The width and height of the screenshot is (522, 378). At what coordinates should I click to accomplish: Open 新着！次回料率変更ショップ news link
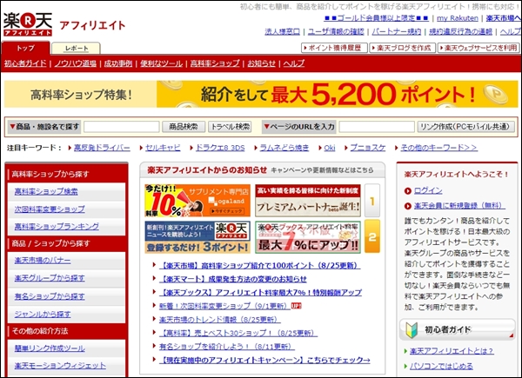click(x=224, y=306)
